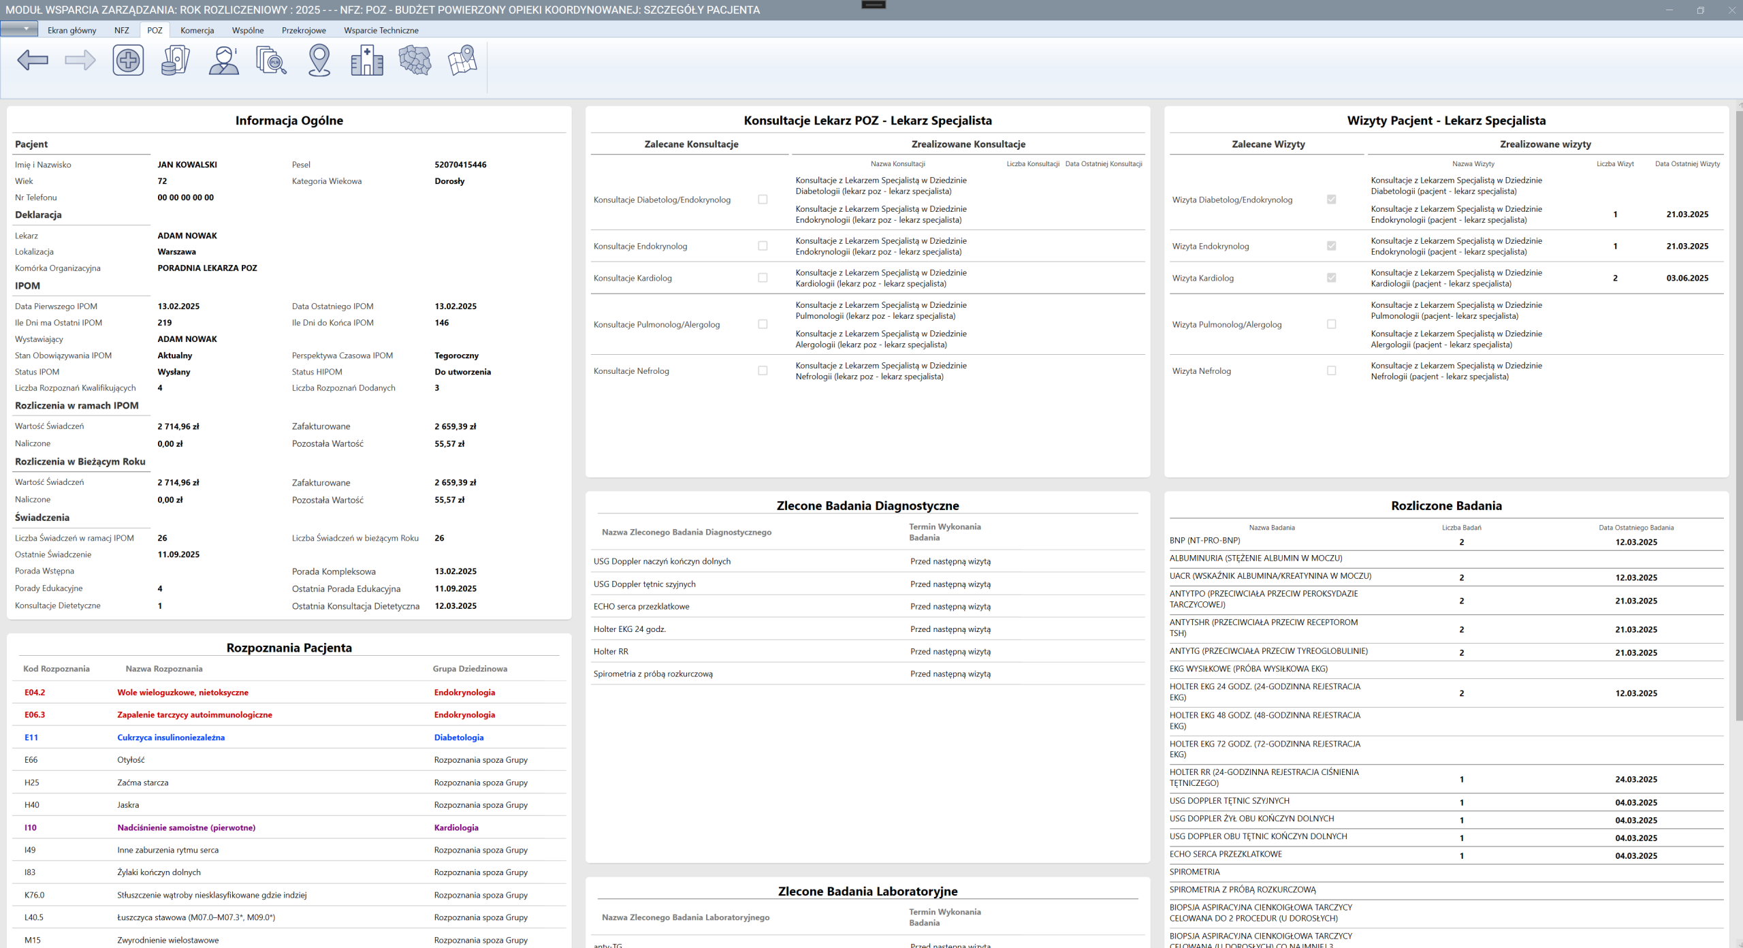Toggle Konsultacje Nefrolog checkbox

(763, 370)
